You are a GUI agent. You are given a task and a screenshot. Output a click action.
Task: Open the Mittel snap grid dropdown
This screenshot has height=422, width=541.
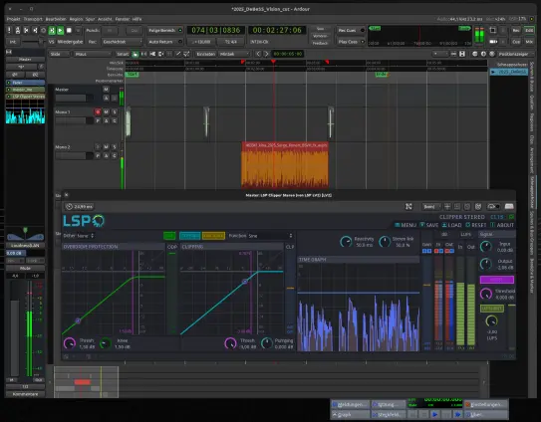233,54
